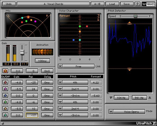Screen dimensions: 157x126
Task: Copy setup with A->B button
Action: coord(97,4)
